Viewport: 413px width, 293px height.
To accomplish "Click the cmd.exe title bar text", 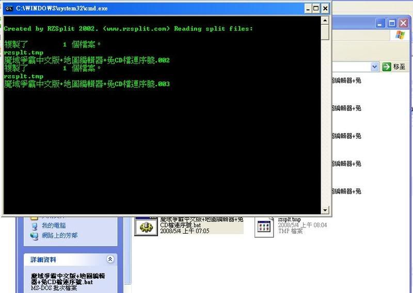I will (61, 8).
